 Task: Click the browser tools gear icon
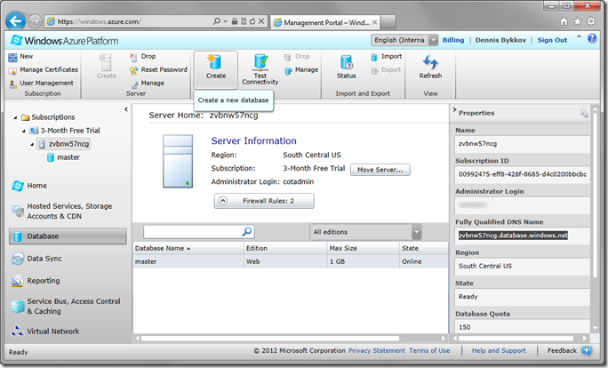coord(591,21)
